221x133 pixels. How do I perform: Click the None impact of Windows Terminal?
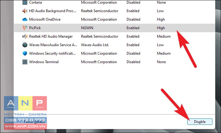tap(161, 62)
